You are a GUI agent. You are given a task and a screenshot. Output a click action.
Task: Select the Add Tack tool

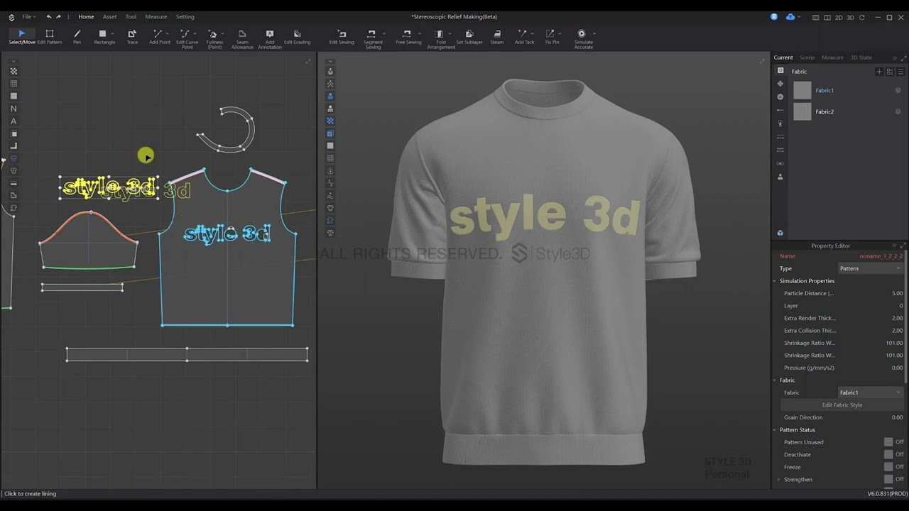524,37
